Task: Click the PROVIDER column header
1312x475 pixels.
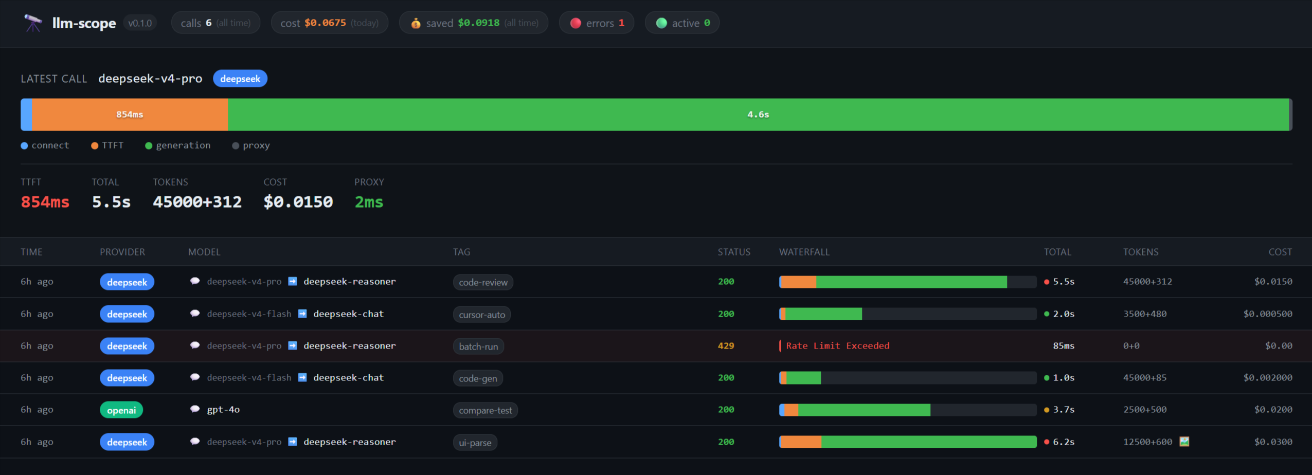Action: pos(122,252)
